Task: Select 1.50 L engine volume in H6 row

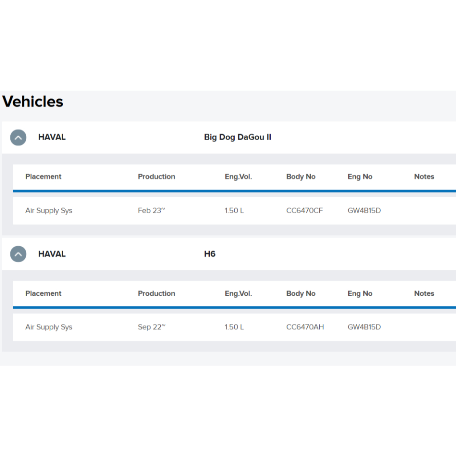Action: pos(234,327)
